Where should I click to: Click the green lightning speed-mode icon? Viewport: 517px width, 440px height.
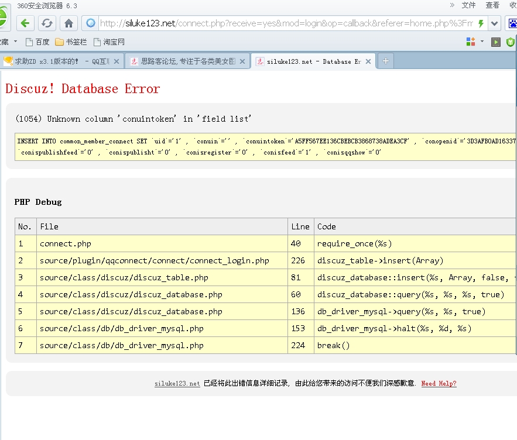tap(481, 23)
